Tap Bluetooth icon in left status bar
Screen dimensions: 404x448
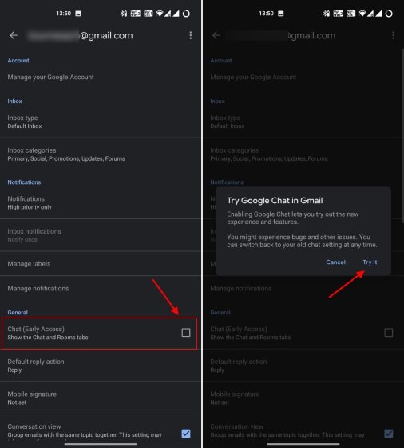124,14
